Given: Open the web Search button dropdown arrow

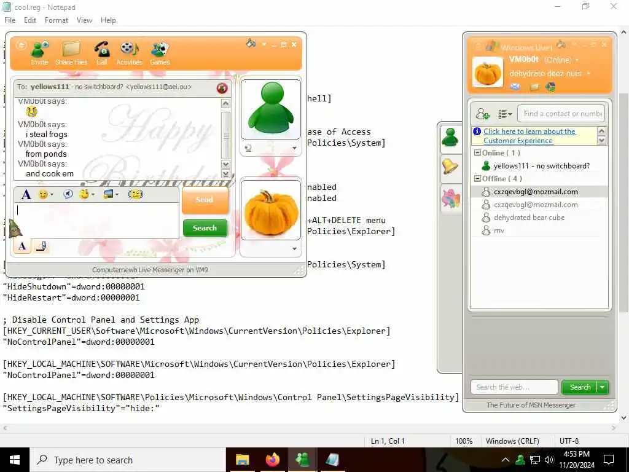Looking at the screenshot, I should (603, 387).
